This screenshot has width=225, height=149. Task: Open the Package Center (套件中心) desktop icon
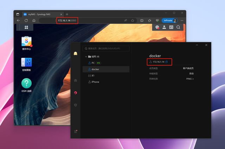pos(26,42)
